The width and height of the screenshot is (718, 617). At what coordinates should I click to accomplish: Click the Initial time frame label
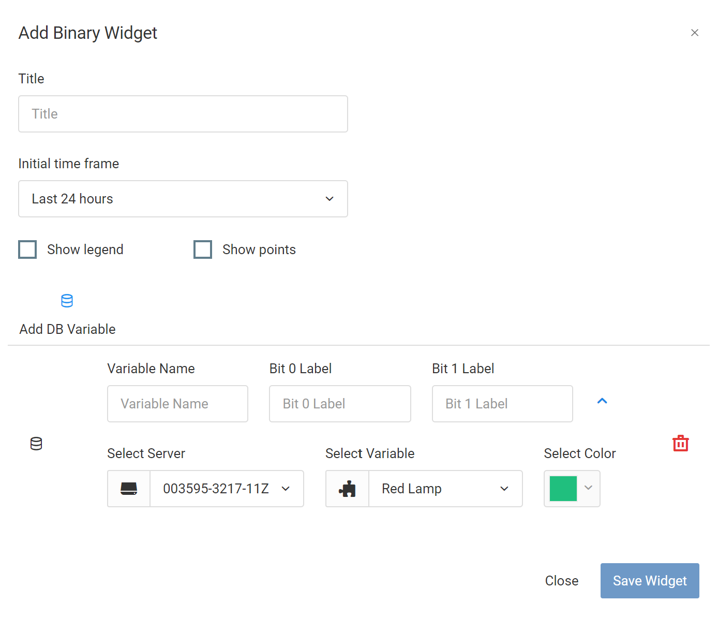69,164
